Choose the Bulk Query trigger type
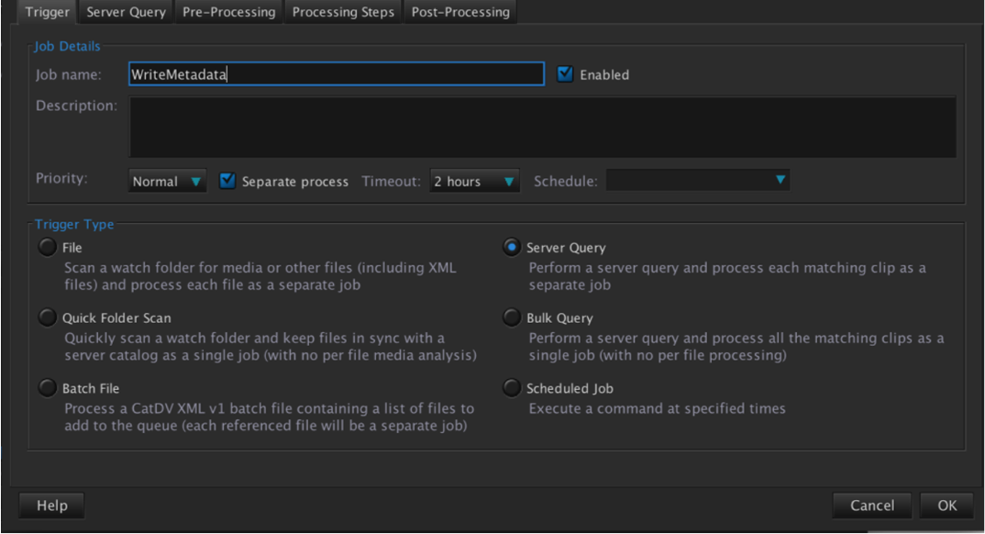Screen dimensions: 985x534 click(512, 317)
